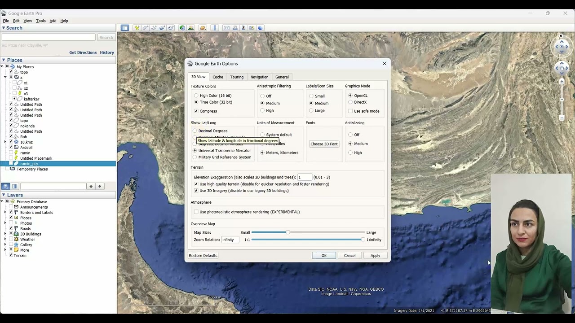This screenshot has height=323, width=575.
Task: Open the Navigation tab
Action: 259,77
